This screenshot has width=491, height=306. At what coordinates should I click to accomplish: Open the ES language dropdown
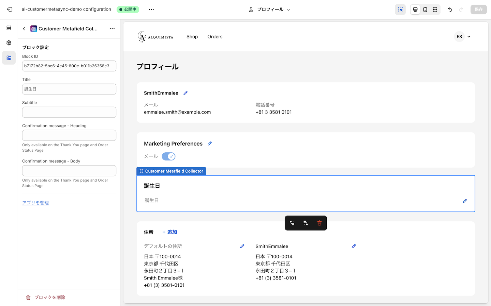463,36
